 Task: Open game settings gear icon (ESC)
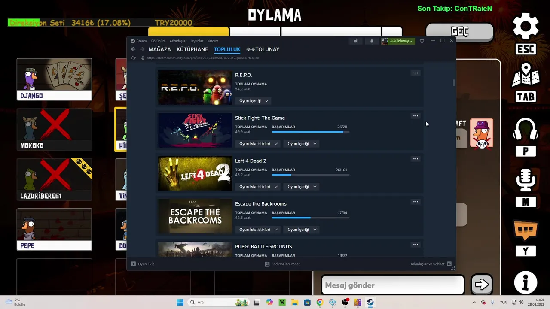[526, 27]
